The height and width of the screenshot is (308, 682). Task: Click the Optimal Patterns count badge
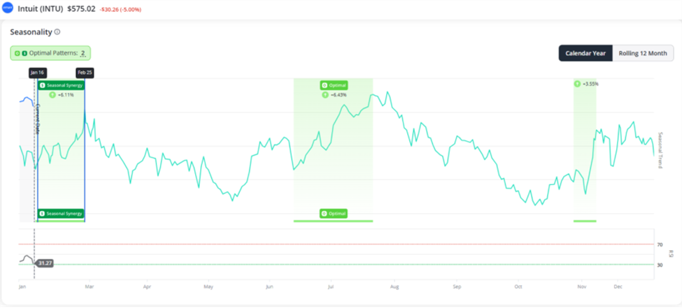point(50,53)
